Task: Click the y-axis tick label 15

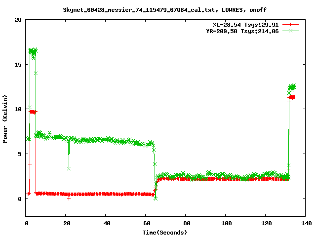Action: click(18, 65)
